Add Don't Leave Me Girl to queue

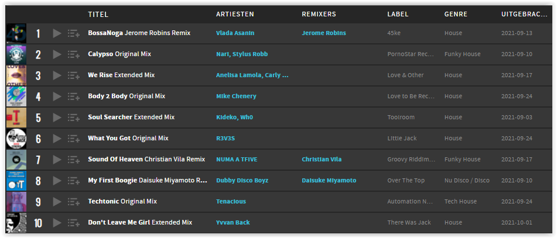tap(74, 223)
